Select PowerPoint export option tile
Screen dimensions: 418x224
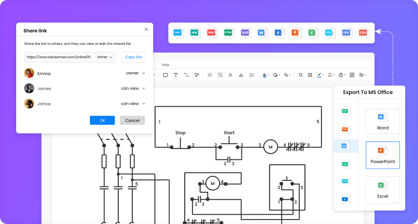coord(382,155)
